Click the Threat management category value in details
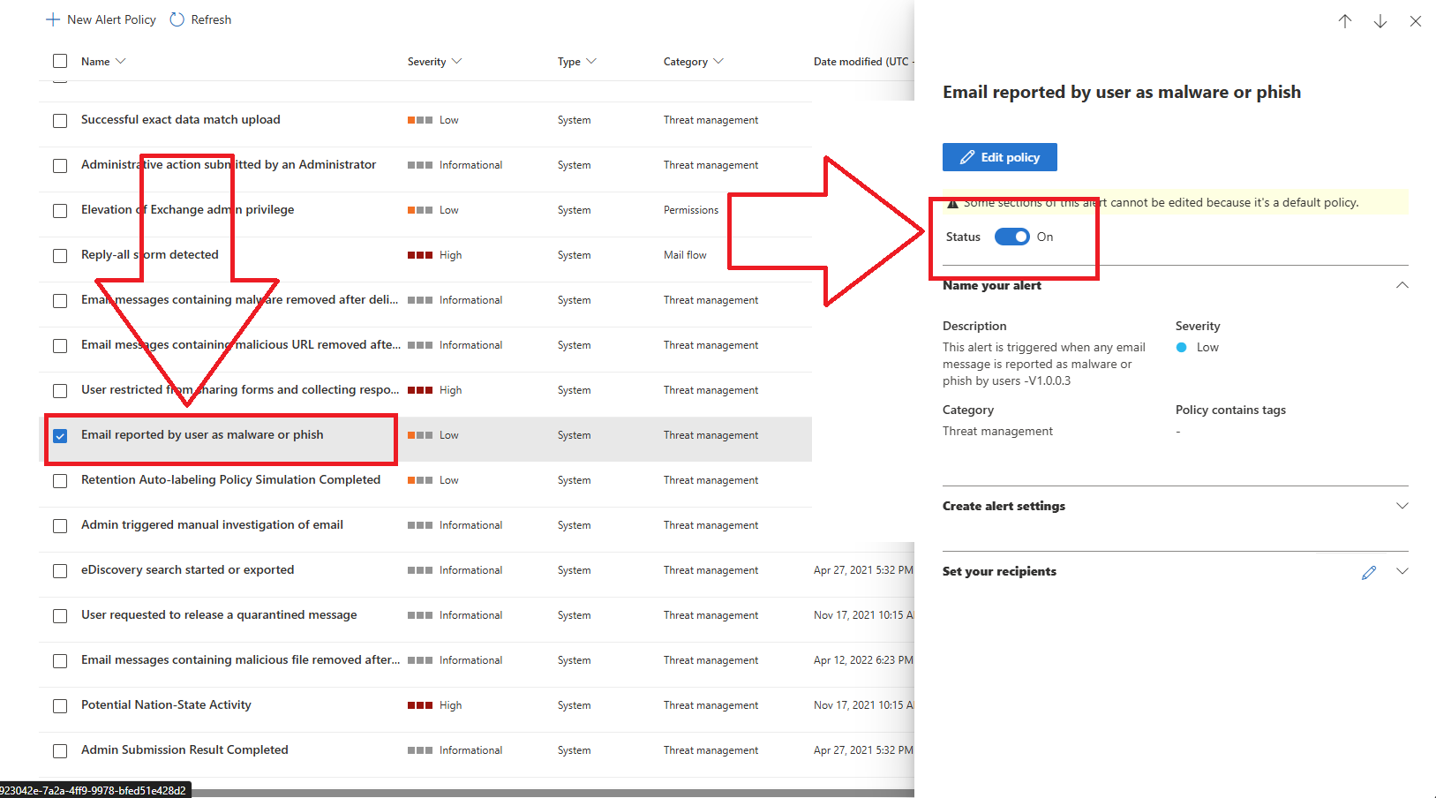1436x798 pixels. coord(997,432)
